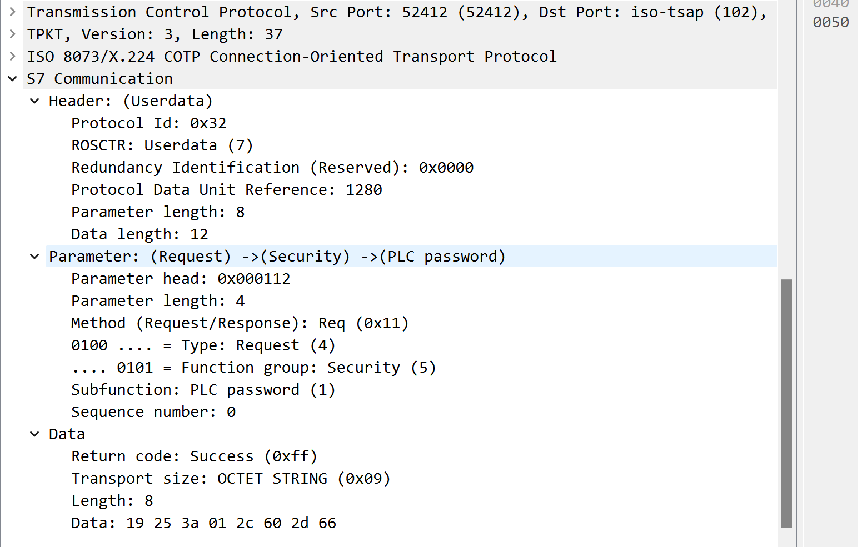The width and height of the screenshot is (867, 547).
Task: Select the Protocol Id 0x32 field
Action: [x=148, y=123]
